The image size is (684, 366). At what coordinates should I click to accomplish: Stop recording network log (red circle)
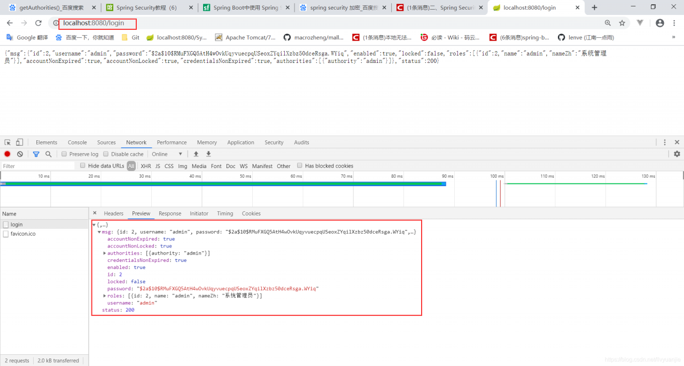[x=7, y=154]
